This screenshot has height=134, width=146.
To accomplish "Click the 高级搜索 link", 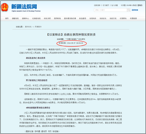I will click(x=135, y=10).
